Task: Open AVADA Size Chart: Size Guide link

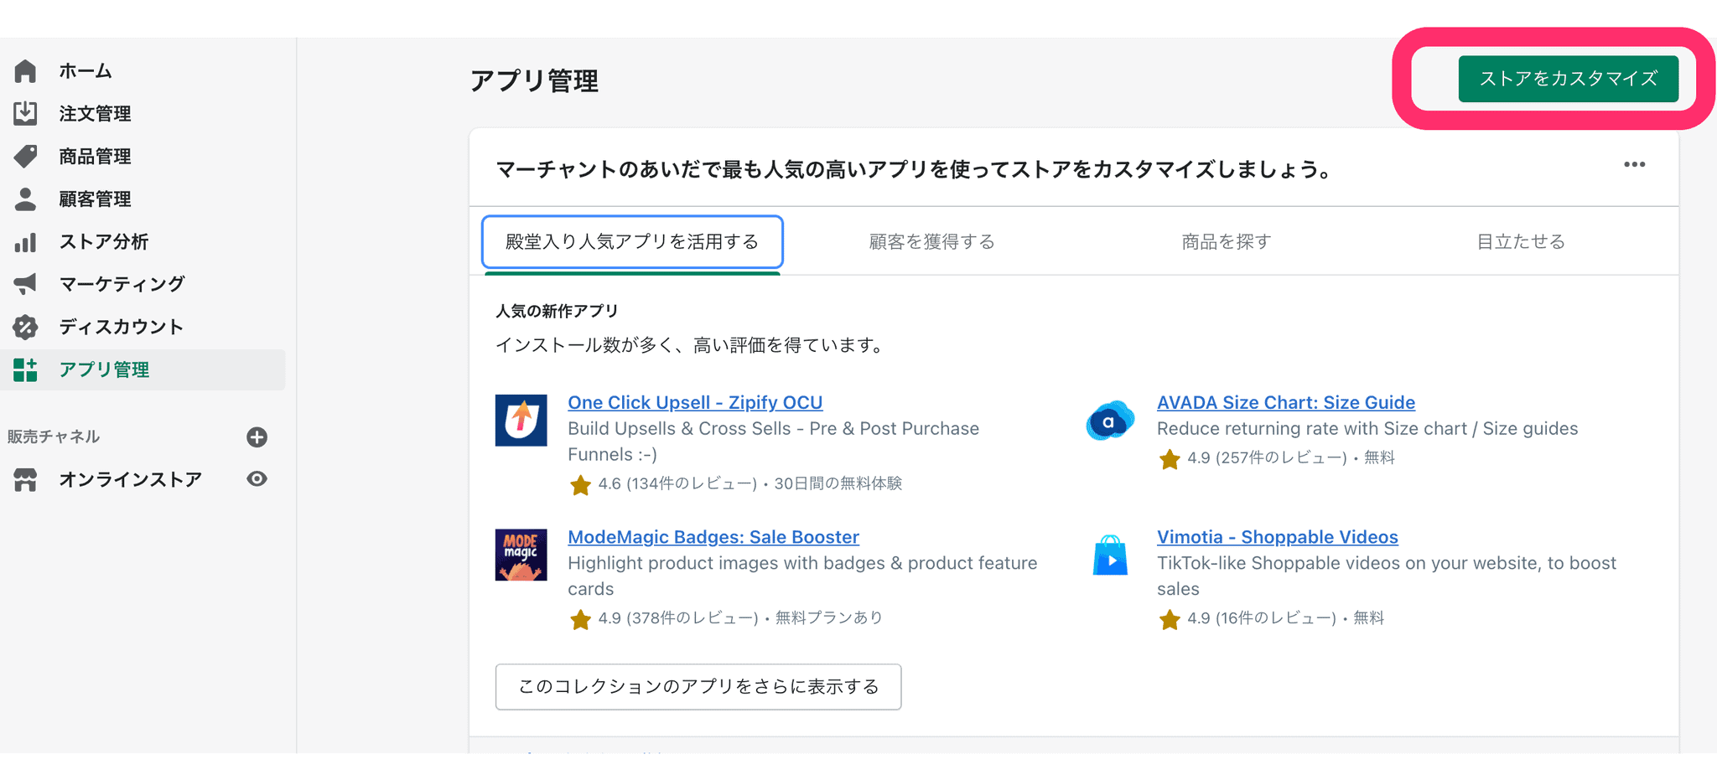Action: point(1285,402)
